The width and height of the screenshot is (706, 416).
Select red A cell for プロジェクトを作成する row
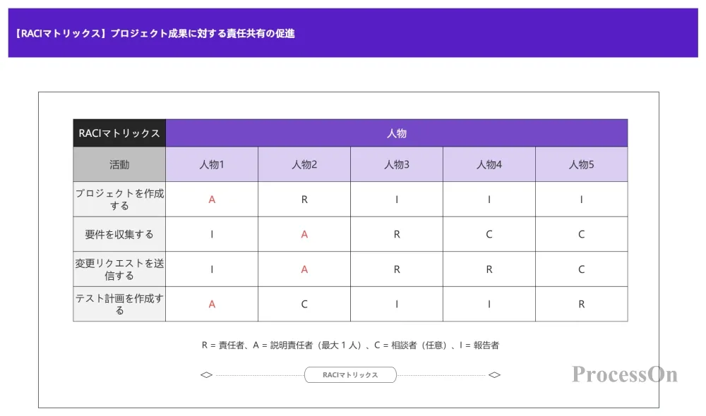(x=212, y=200)
